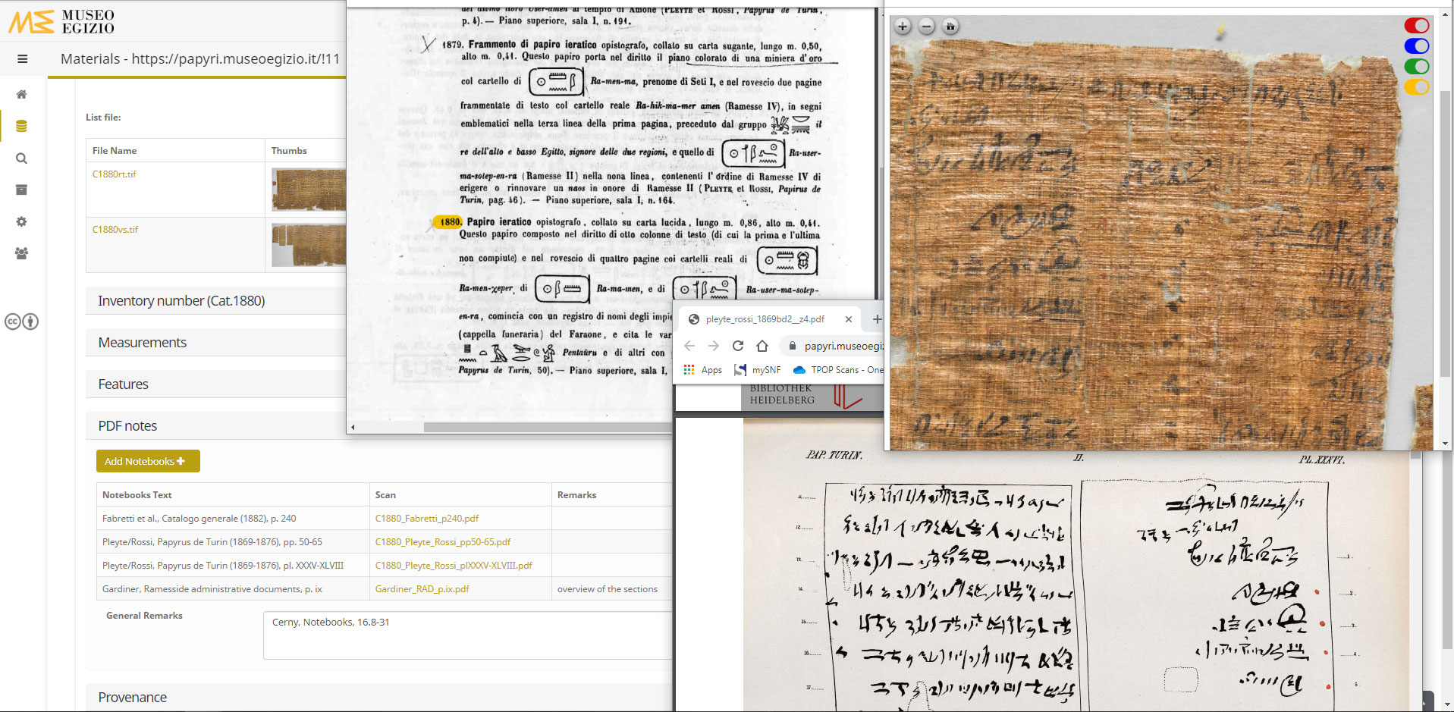Image resolution: width=1454 pixels, height=712 pixels.
Task: Expand the Measurements section
Action: [x=143, y=343]
